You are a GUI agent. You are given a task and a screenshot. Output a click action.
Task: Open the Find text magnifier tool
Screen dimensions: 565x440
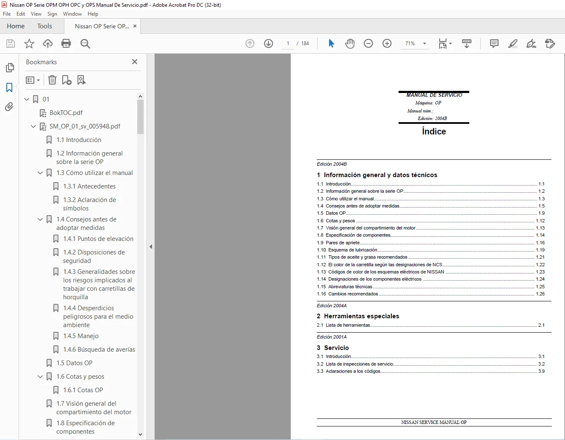coord(85,44)
